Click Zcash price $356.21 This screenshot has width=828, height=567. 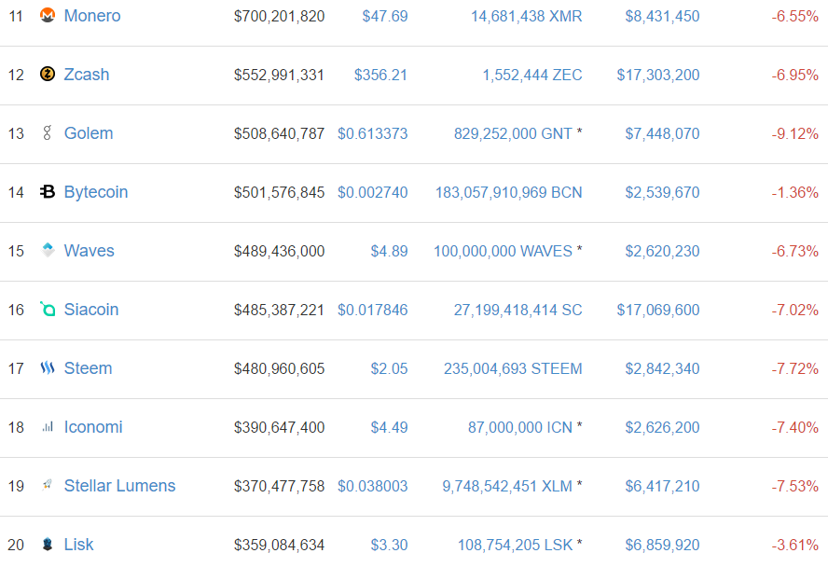click(380, 75)
